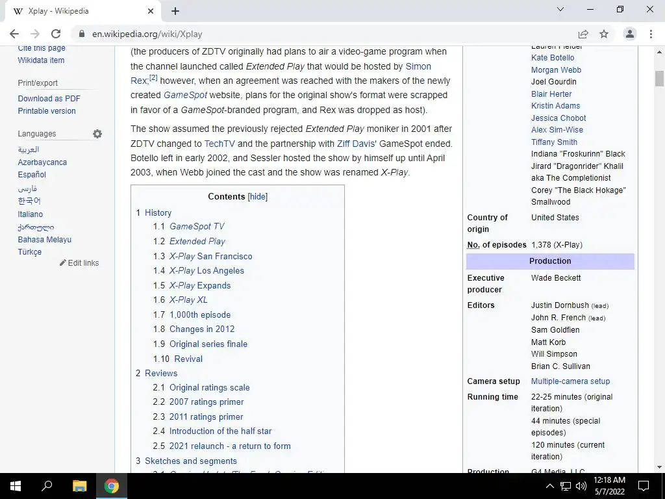Screen dimensions: 665x499
Task: Hide the Contents table
Action: pos(257,196)
